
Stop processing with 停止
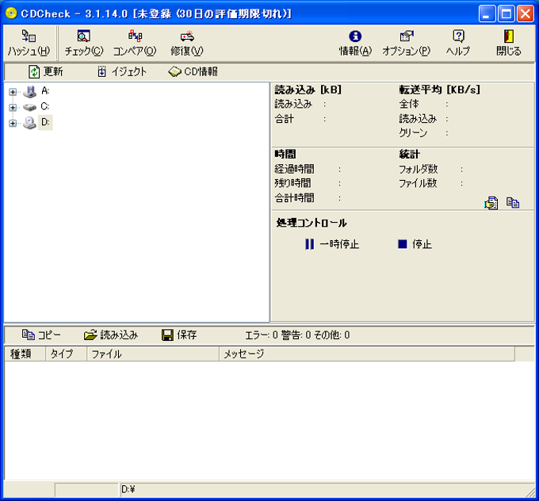click(415, 244)
